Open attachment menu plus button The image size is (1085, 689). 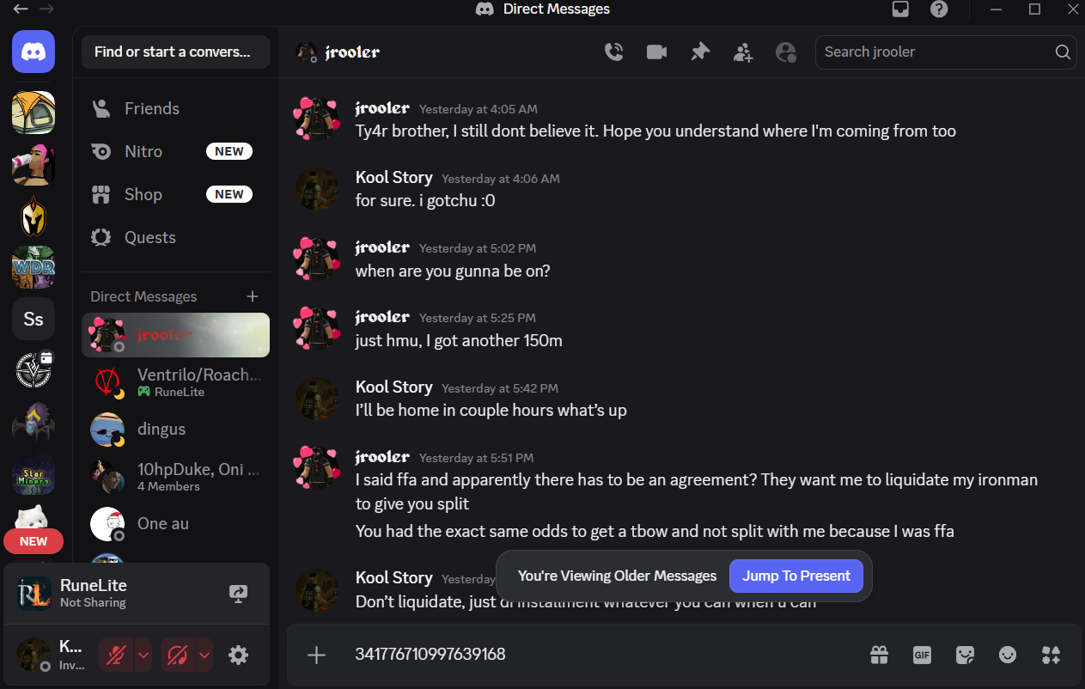[317, 655]
